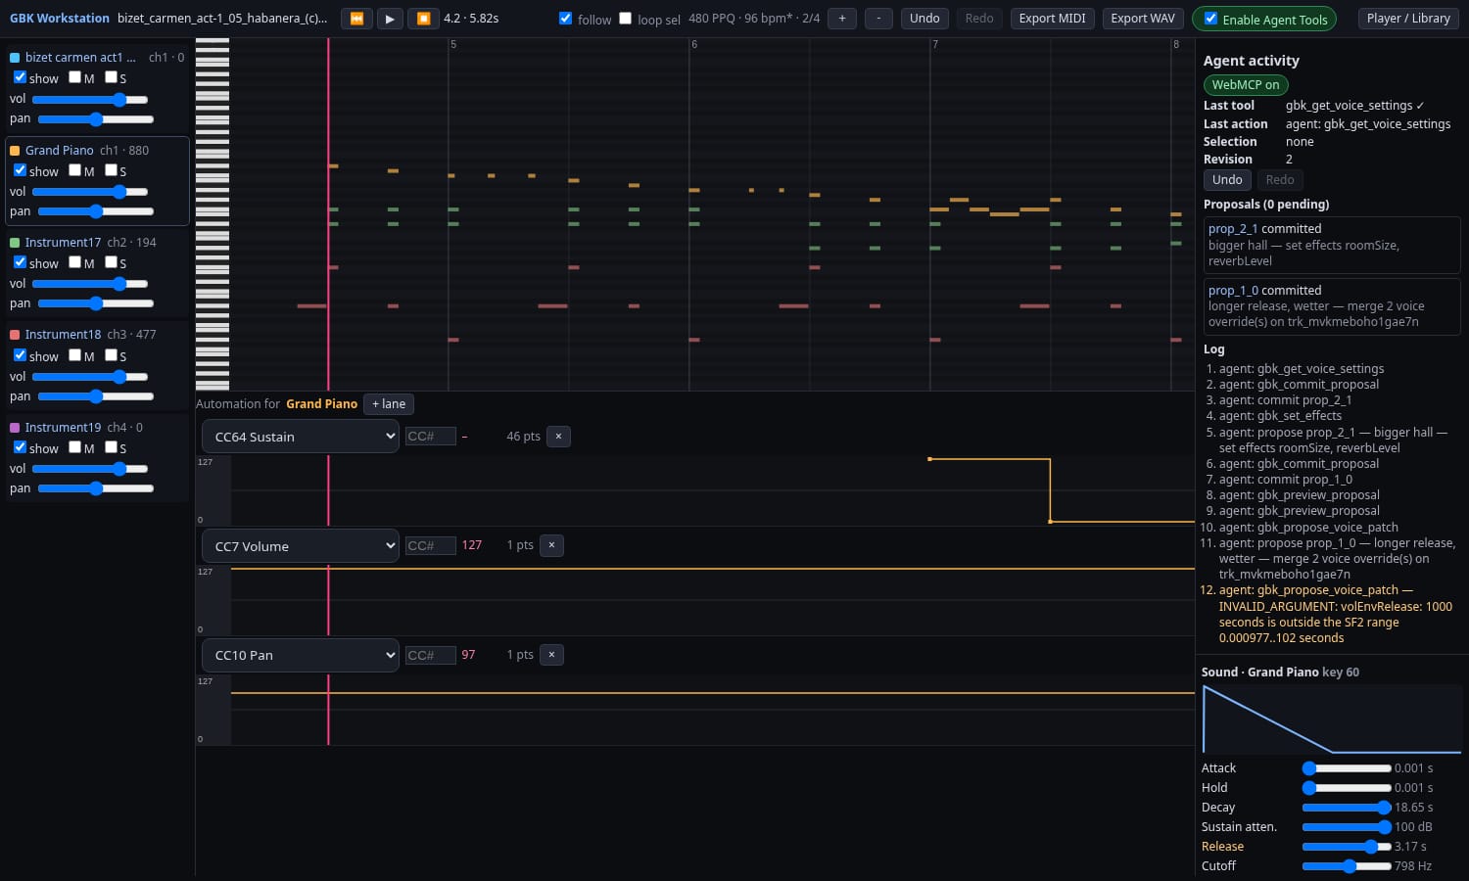Click the Instrument18 red color swatch

tap(15, 335)
